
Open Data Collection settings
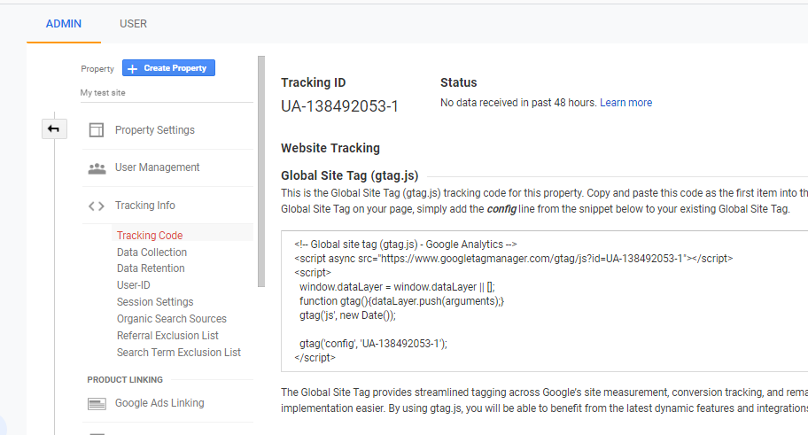tap(151, 252)
